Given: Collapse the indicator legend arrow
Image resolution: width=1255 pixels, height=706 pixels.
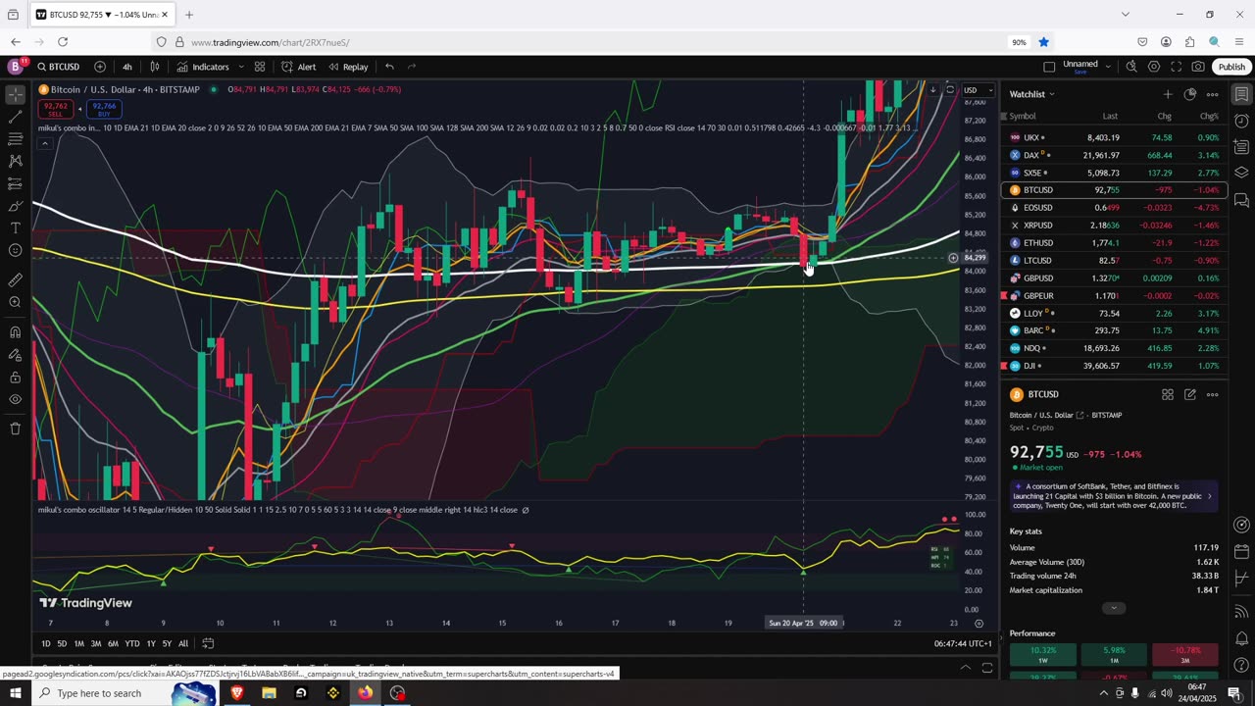Looking at the screenshot, I should [44, 143].
